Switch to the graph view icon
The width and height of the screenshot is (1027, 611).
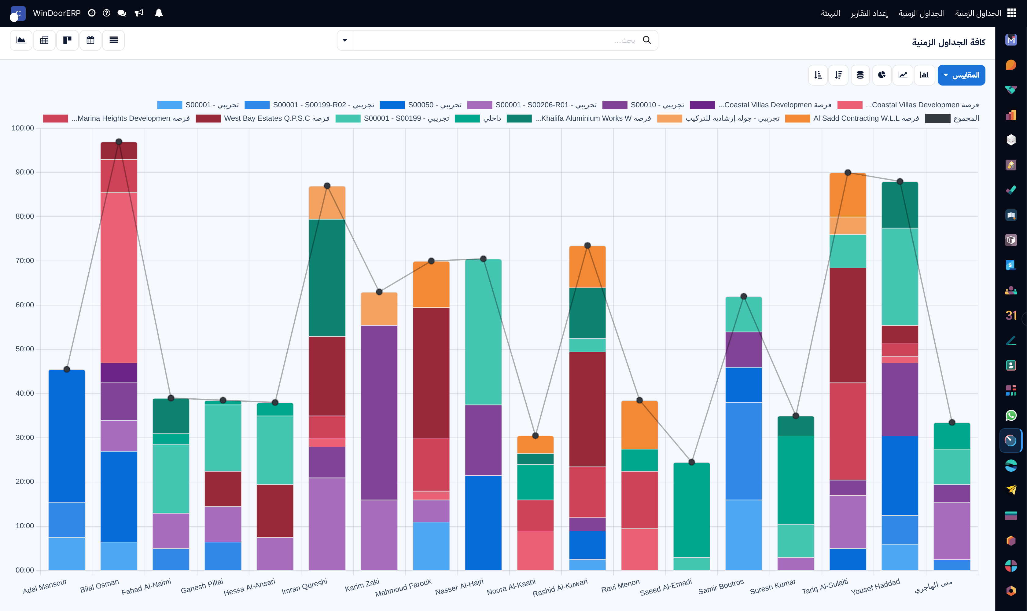(21, 40)
